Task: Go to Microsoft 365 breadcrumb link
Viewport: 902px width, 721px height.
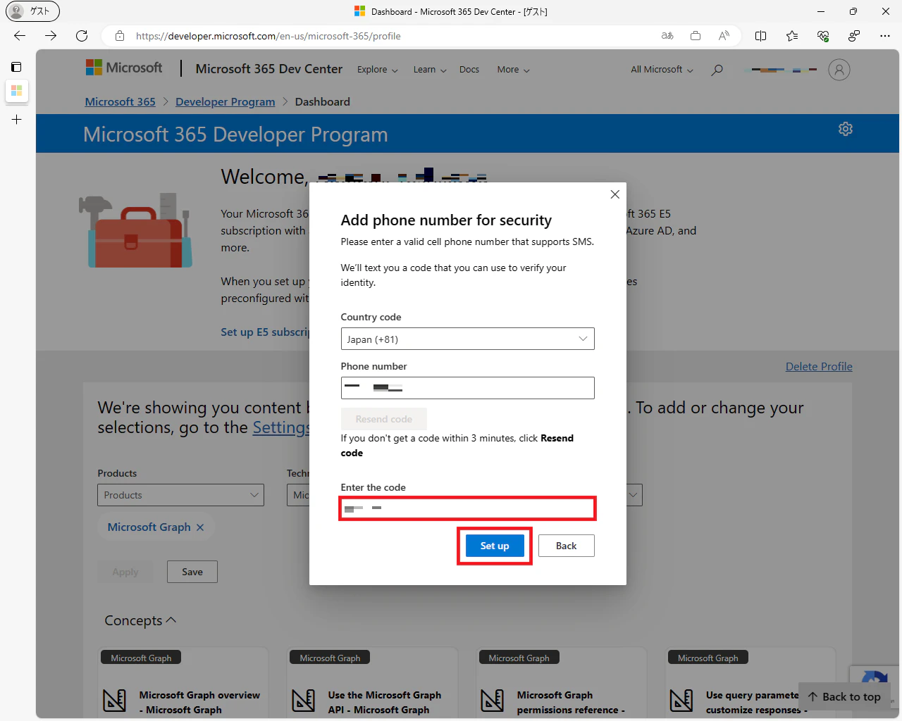Action: (120, 102)
